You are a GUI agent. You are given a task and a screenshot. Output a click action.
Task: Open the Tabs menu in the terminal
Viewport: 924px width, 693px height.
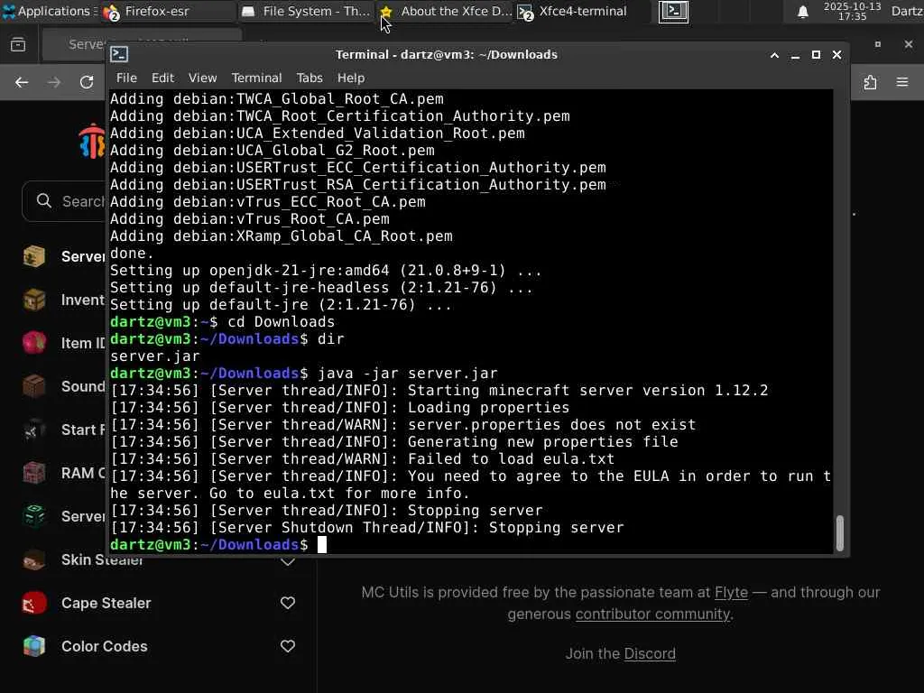pos(309,78)
